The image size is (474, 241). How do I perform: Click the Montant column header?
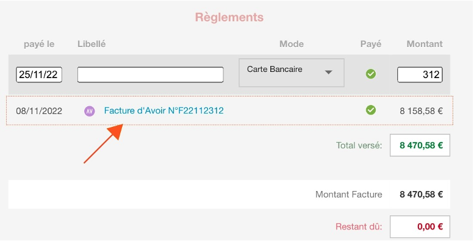tap(425, 44)
